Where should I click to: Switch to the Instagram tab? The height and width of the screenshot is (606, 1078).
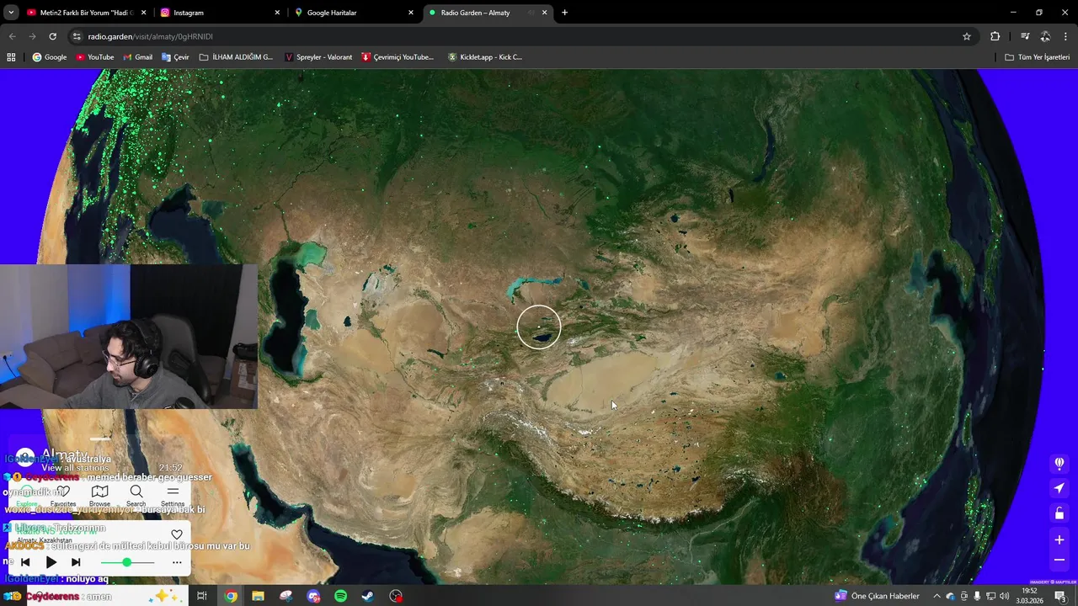[219, 13]
